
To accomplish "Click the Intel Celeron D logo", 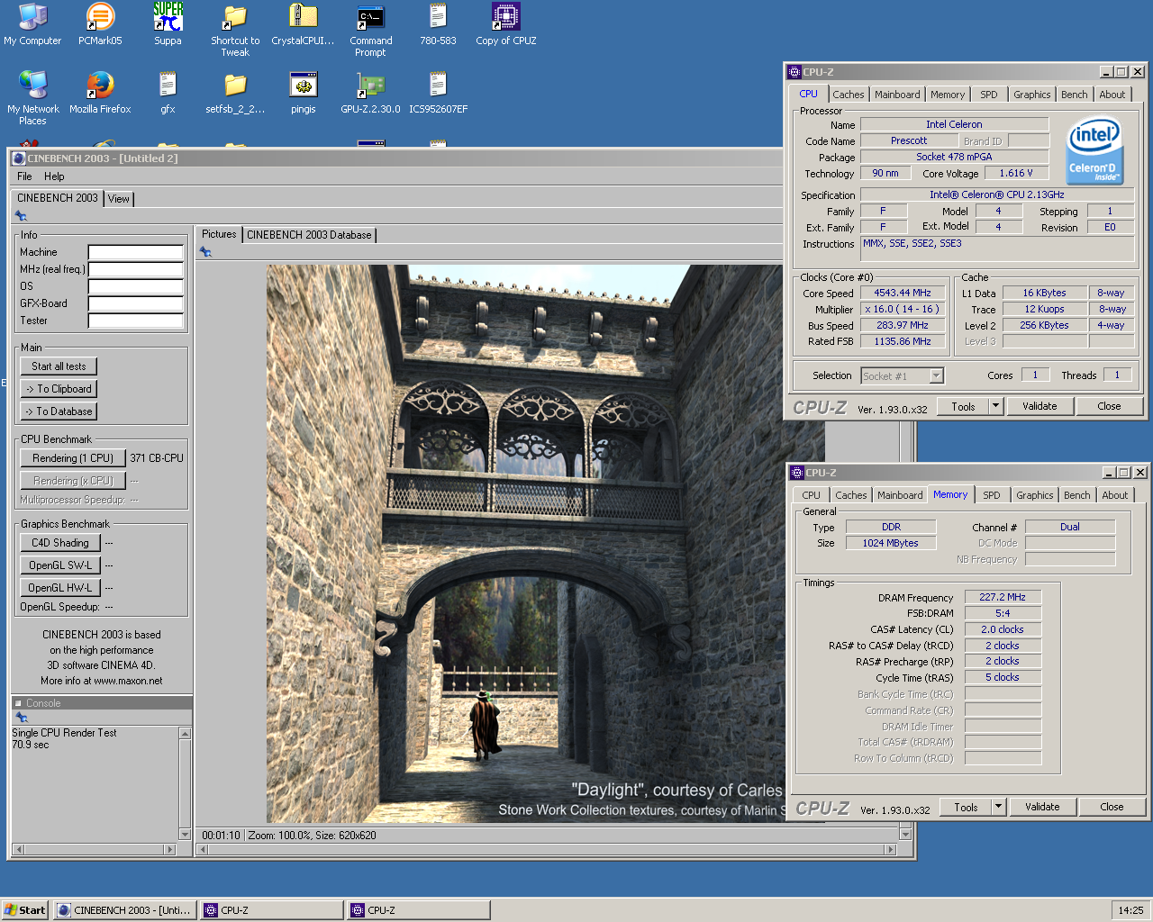I will pyautogui.click(x=1094, y=150).
